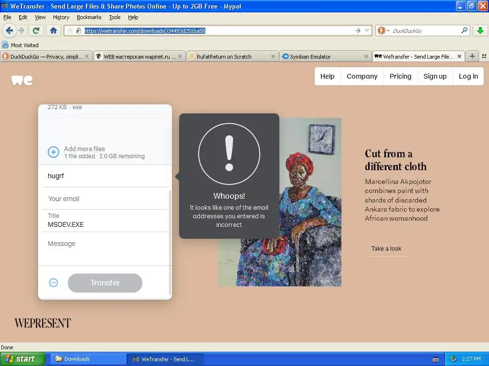Open transfer options with the ellipsis icon
489x366 pixels.
click(53, 283)
